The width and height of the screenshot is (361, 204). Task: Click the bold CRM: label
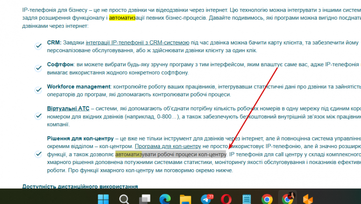coord(54,43)
